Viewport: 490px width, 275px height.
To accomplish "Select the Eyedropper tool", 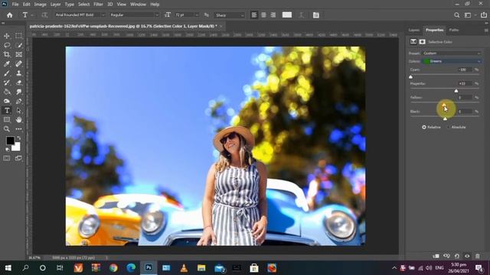I will click(7, 64).
